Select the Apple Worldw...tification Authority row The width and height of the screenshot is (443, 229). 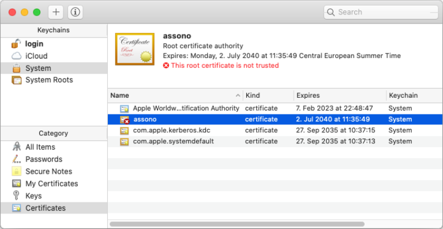pyautogui.click(x=275, y=108)
